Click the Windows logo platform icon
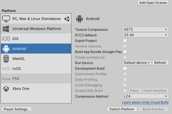The image size is (172, 114). pyautogui.click(x=6, y=29)
